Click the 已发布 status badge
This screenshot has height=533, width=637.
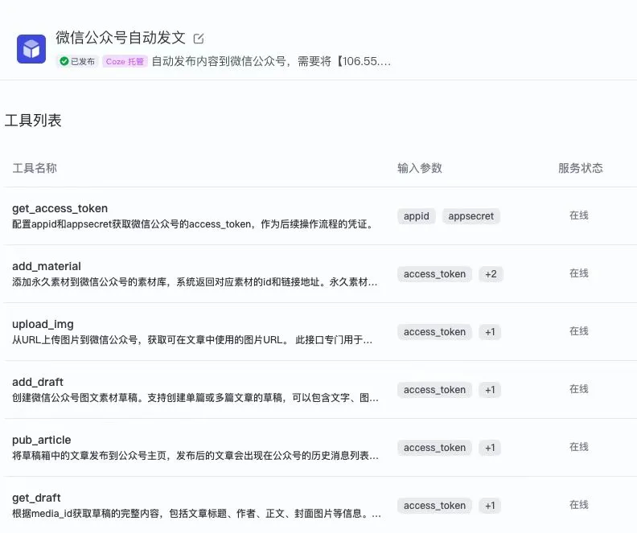tap(77, 61)
